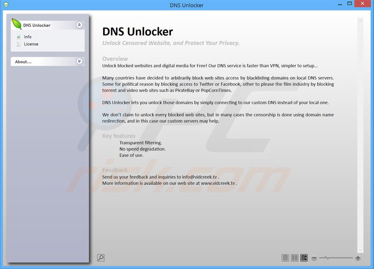374x269 pixels.
Task: Click the www.vidcreek.tv website link
Action: point(218,183)
